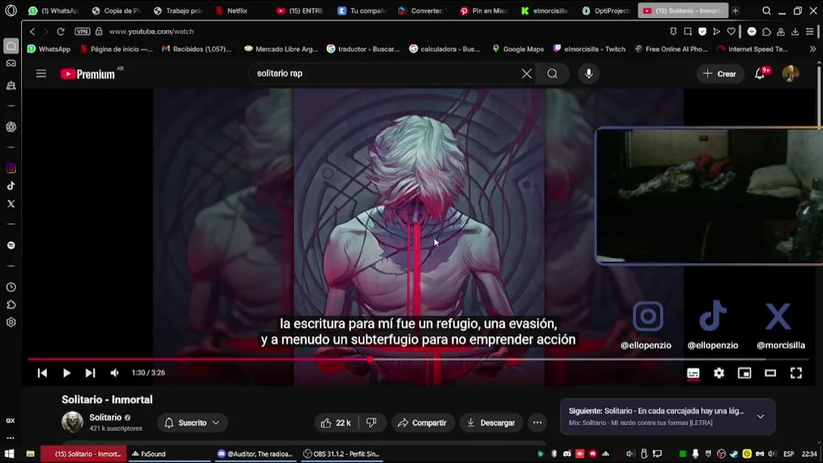Open the sidebar settings gear

[11, 322]
